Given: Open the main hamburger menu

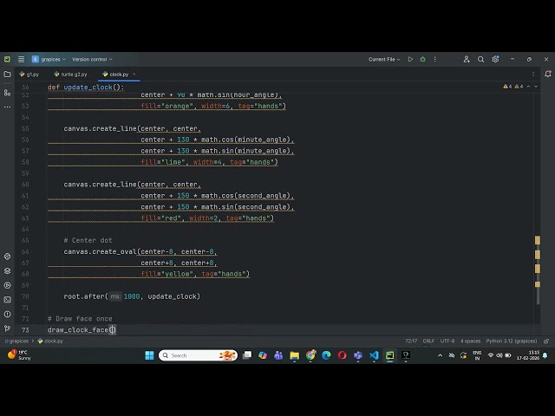Looking at the screenshot, I should pyautogui.click(x=21, y=60).
